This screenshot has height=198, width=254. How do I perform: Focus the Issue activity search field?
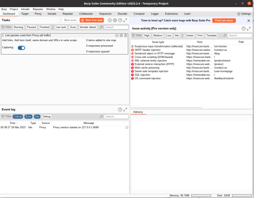(x=240, y=36)
